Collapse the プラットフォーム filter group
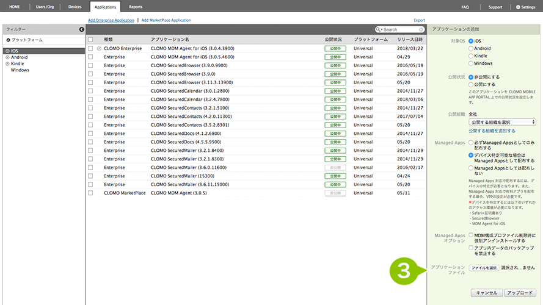The width and height of the screenshot is (543, 305). (8, 40)
